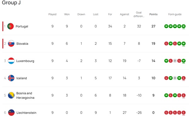The width and height of the screenshot is (189, 120).
Task: Click Luxembourg's first win form badge
Action: (166, 61)
